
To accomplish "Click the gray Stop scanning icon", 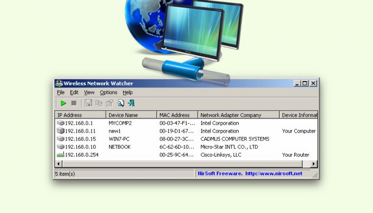I will click(74, 103).
